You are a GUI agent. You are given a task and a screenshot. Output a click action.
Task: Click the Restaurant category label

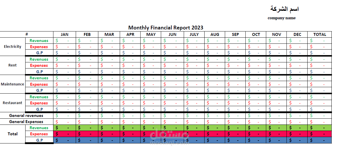pos(12,103)
